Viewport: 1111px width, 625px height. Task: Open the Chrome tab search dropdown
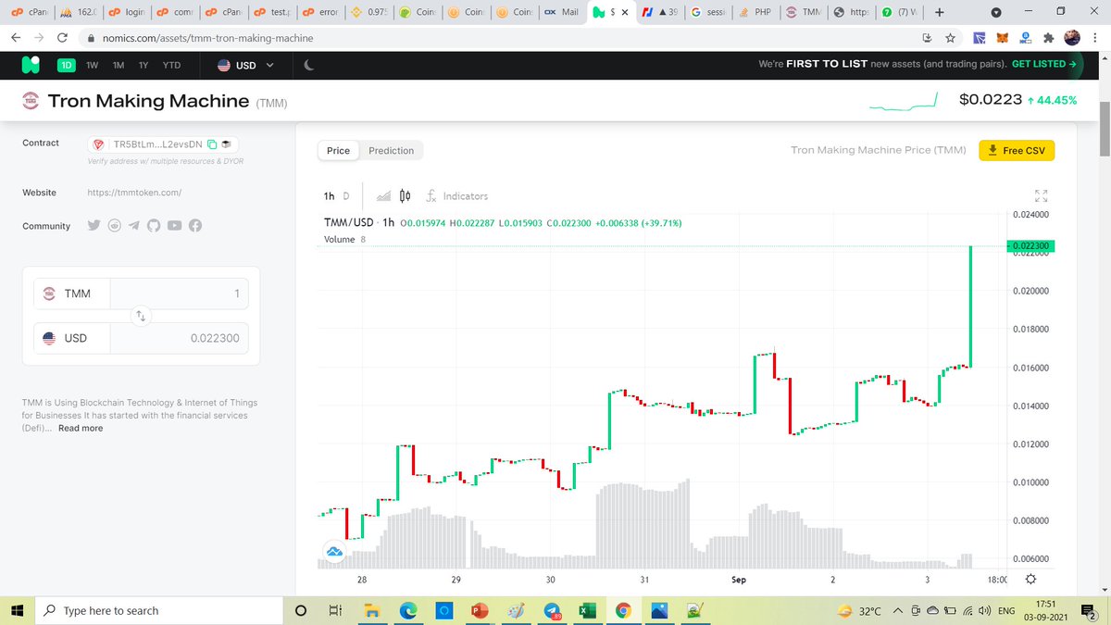(996, 13)
